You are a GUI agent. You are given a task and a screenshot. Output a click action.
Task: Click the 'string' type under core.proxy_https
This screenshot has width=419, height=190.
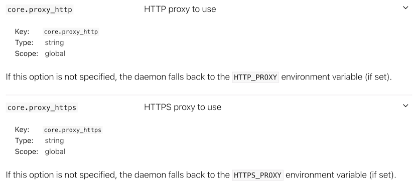pos(54,140)
